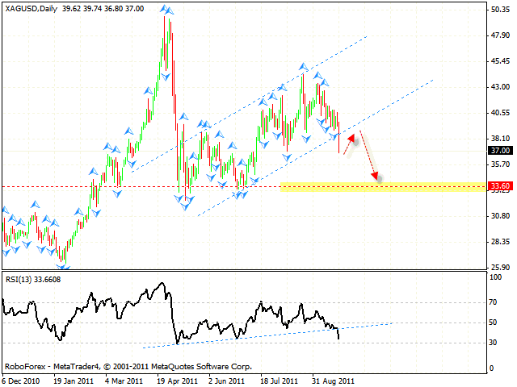517x387 pixels.
Task: Click the 33.60 price level tag
Action: point(499,185)
